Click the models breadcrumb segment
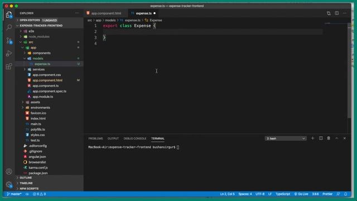 click(110, 20)
